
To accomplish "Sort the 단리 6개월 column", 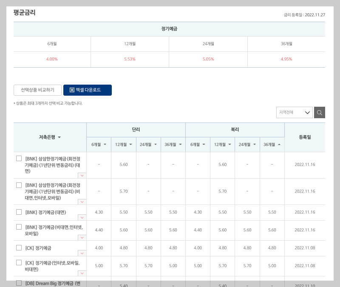I will pos(105,145).
